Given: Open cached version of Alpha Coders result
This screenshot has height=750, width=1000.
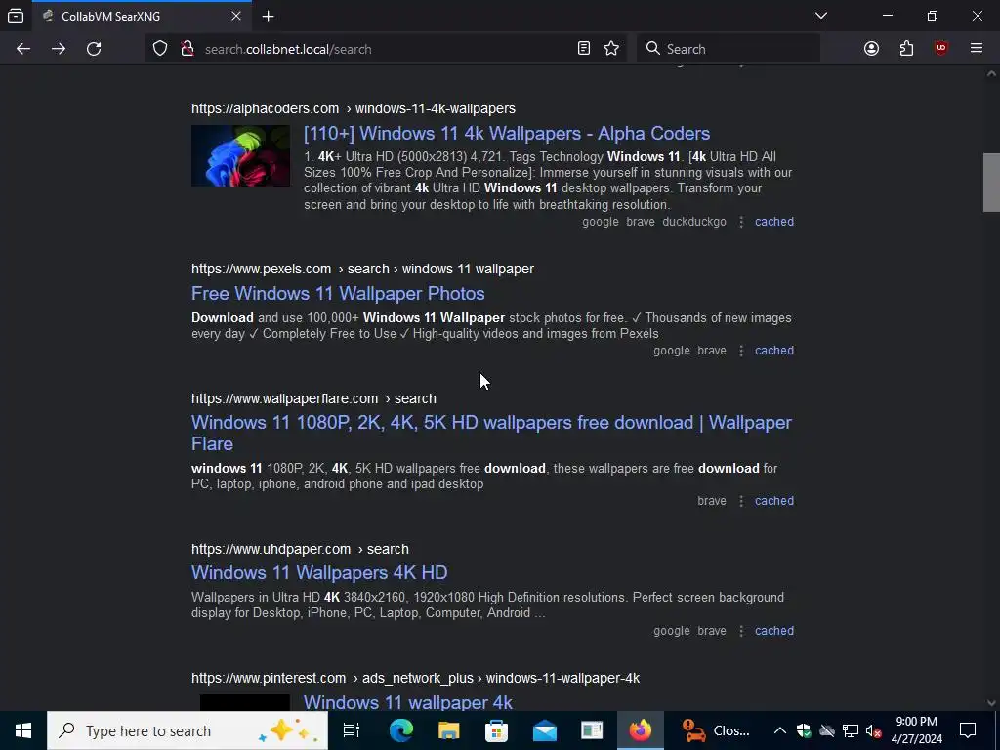Looking at the screenshot, I should [774, 222].
